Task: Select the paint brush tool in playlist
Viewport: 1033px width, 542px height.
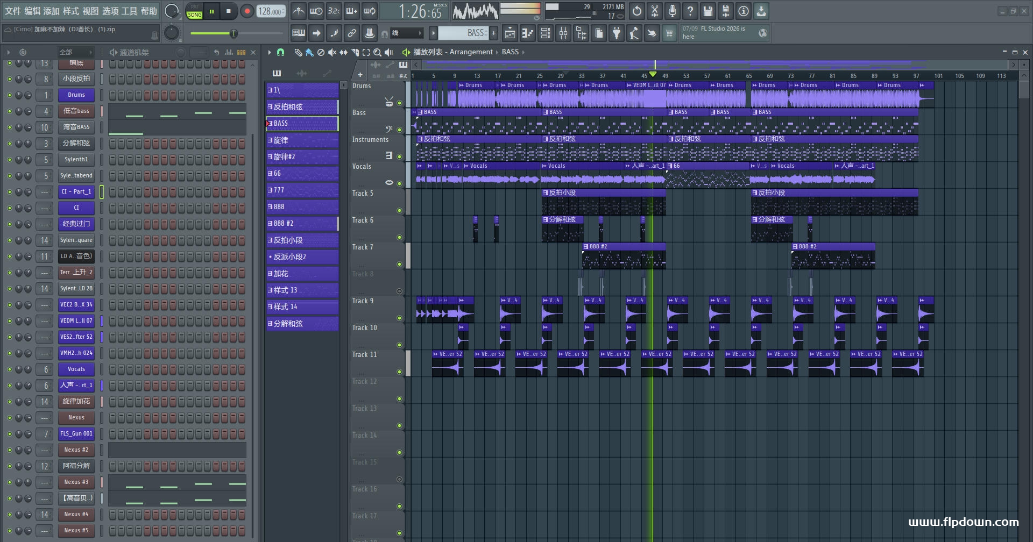Action: [309, 52]
